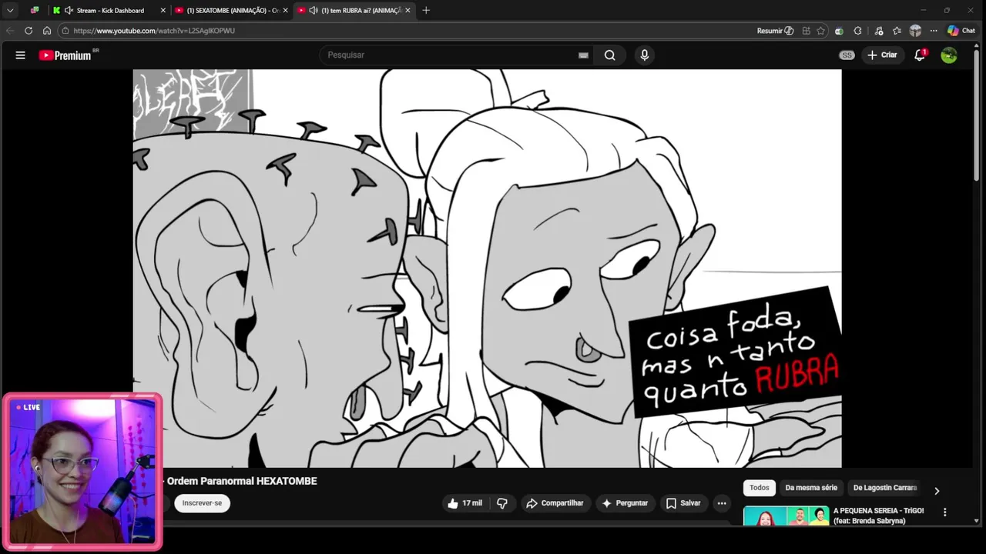This screenshot has width=986, height=554.
Task: Start voice search with microphone icon
Action: point(645,55)
